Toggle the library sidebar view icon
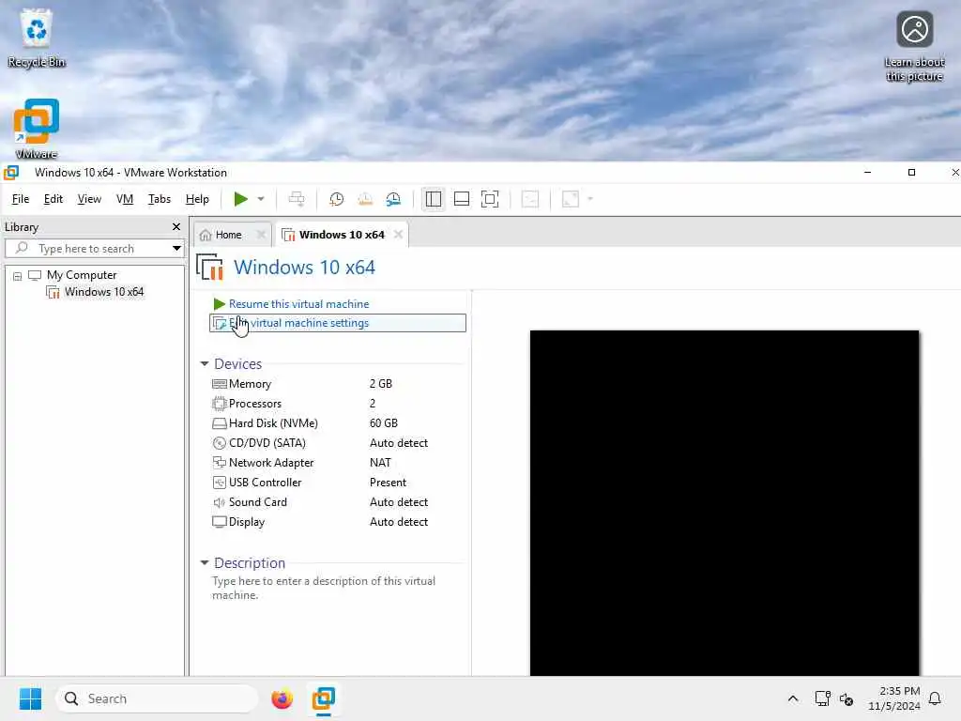 pyautogui.click(x=434, y=199)
